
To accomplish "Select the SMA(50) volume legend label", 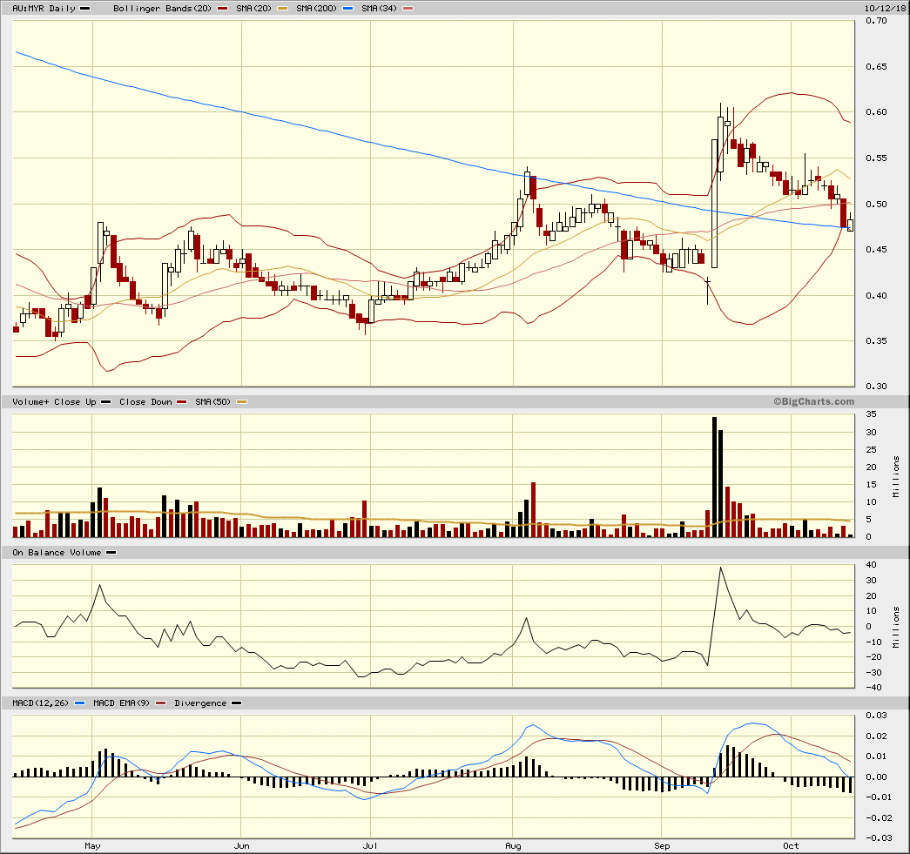I will pyautogui.click(x=213, y=401).
